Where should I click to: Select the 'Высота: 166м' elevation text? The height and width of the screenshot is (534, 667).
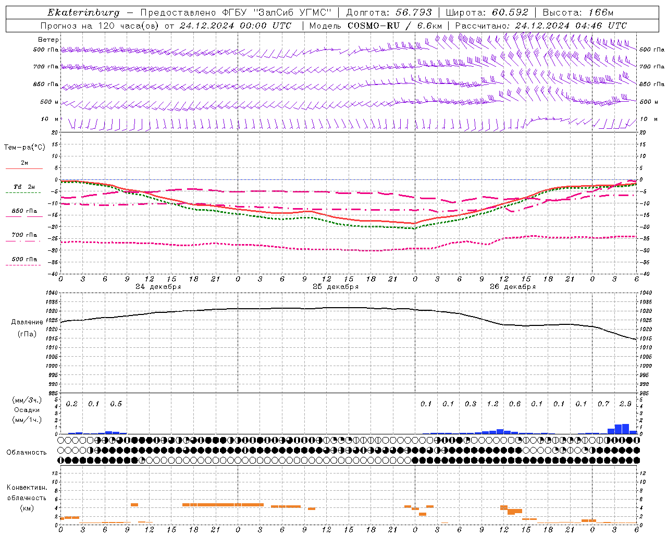click(578, 13)
